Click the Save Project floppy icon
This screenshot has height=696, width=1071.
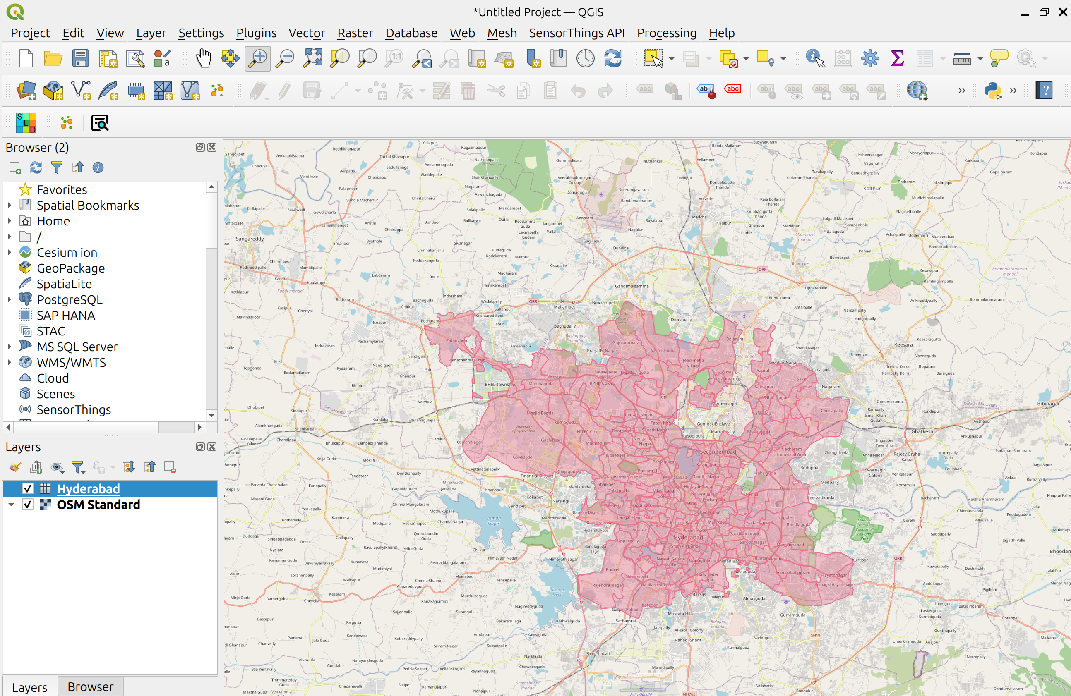click(81, 58)
